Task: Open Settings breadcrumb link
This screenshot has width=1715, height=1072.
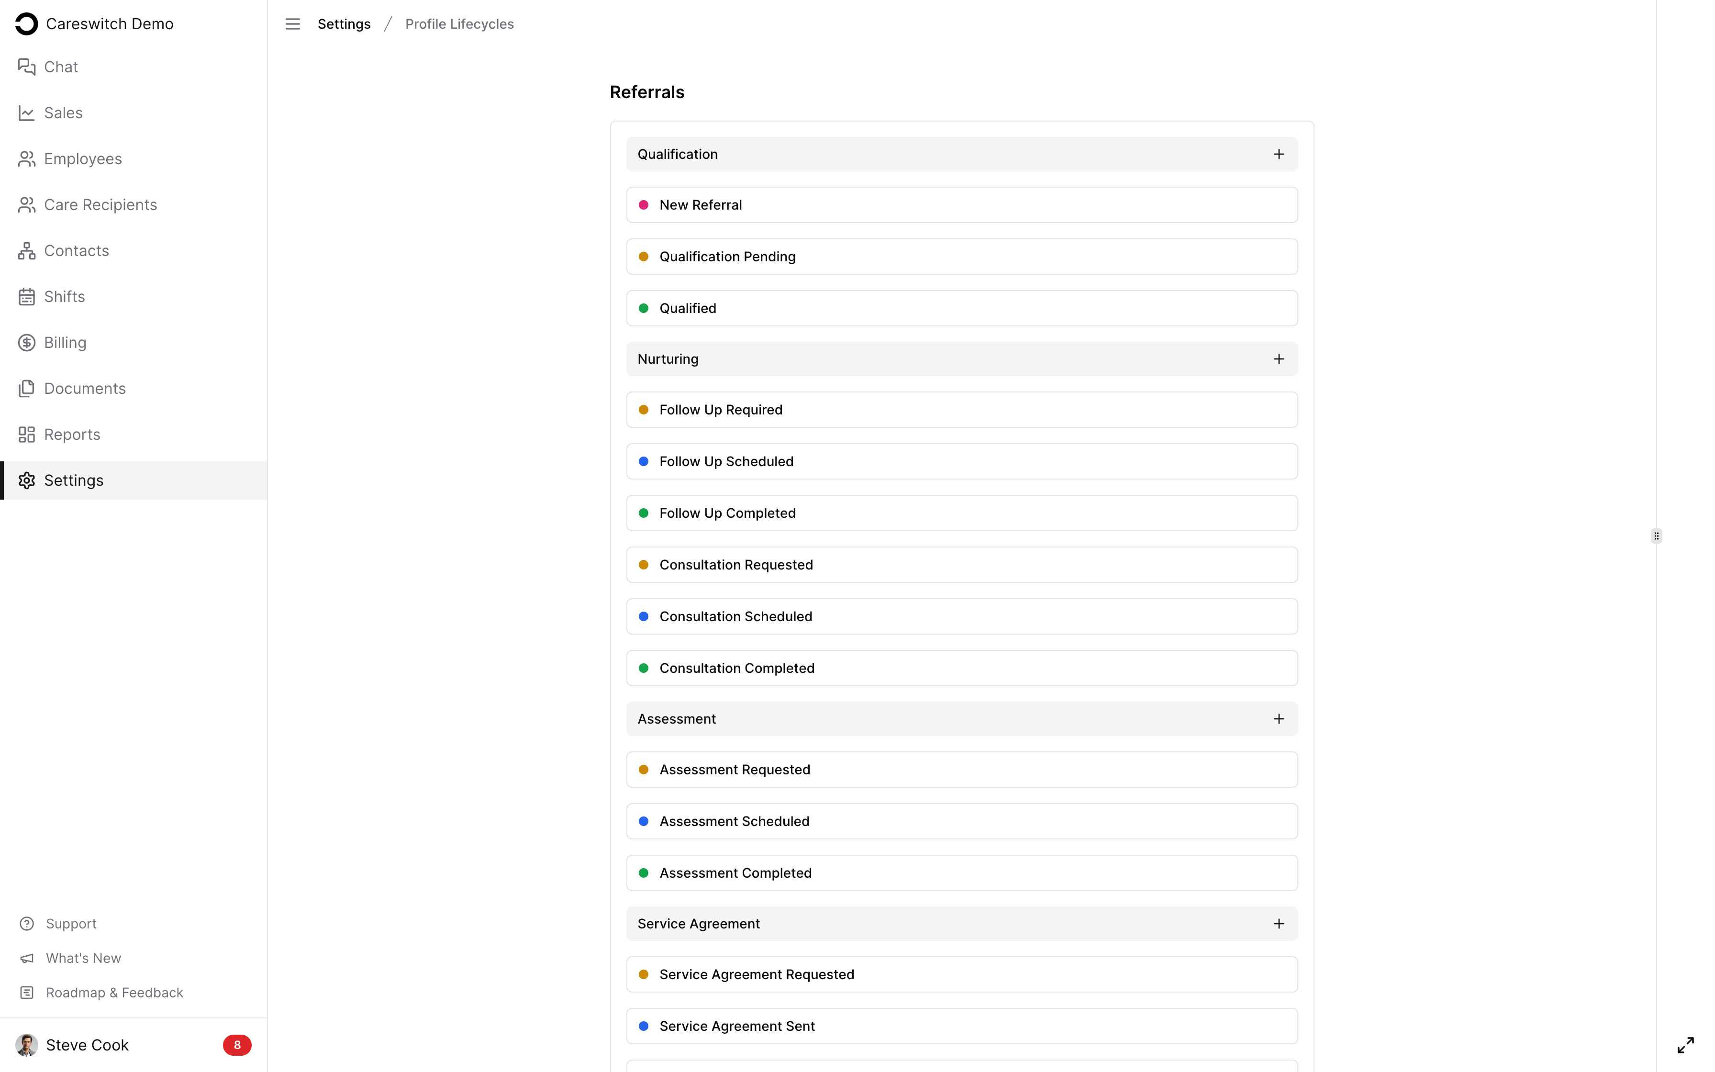Action: [x=343, y=23]
